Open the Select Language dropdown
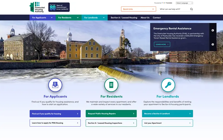Viewport: 223px width, 140px height. click(184, 3)
